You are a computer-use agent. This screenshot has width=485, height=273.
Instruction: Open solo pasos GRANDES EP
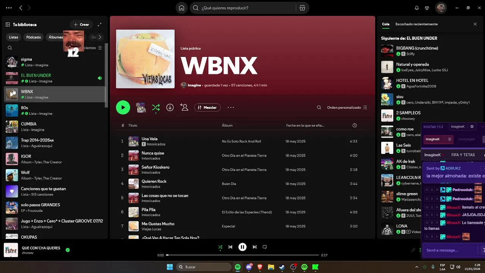(55, 207)
